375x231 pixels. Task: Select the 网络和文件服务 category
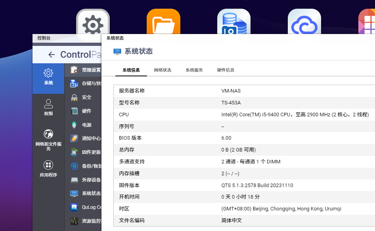48,140
